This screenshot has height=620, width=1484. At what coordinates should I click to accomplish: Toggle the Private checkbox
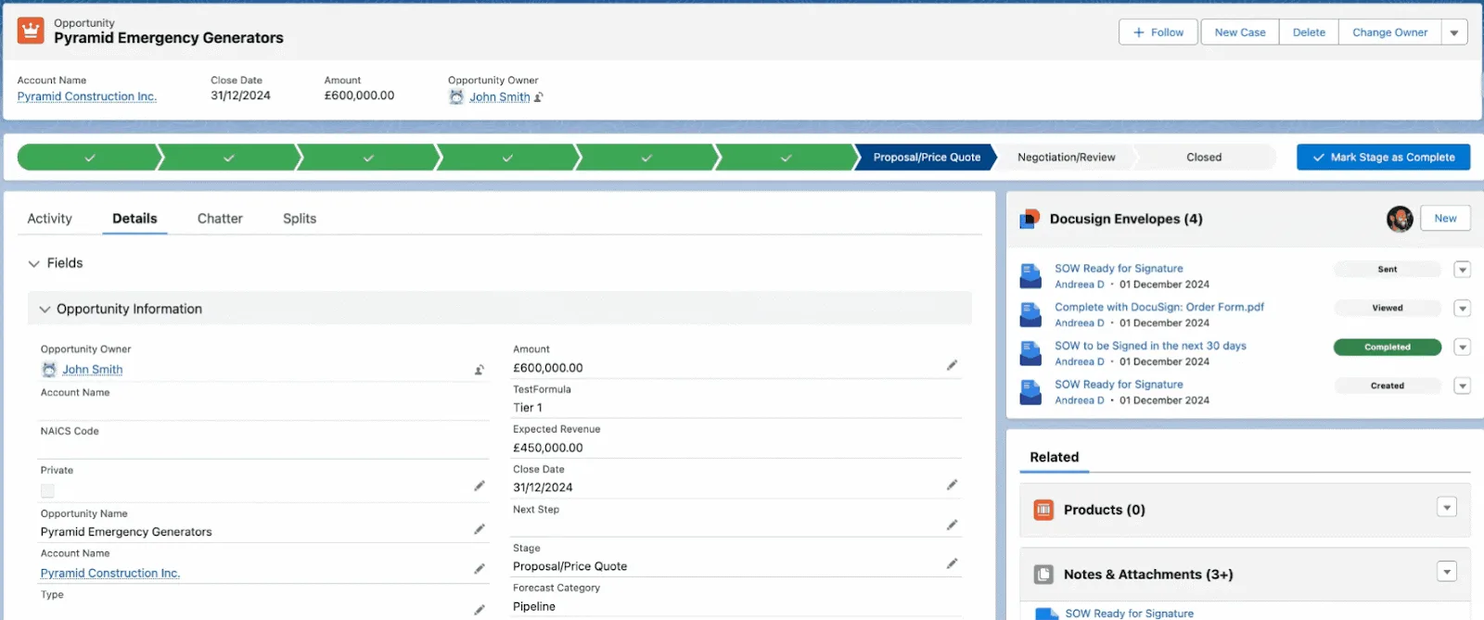tap(47, 491)
